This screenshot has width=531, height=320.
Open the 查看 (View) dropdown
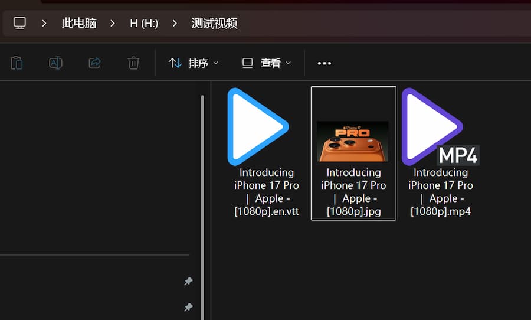coord(267,63)
